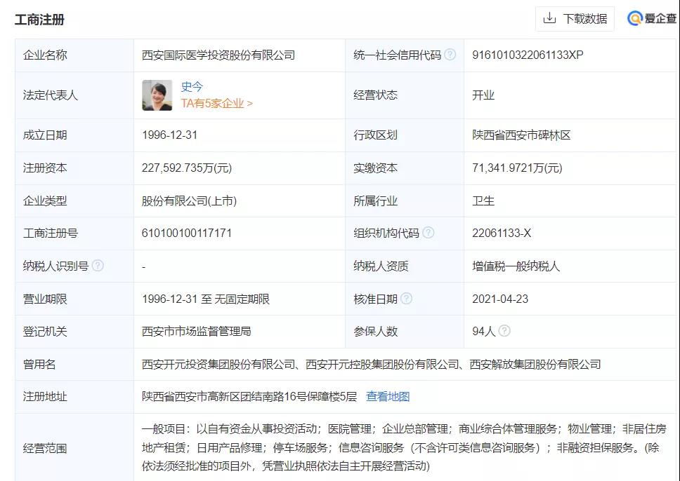Select the 陕西省西安市碑林区 administrative division
The image size is (680, 481).
[x=521, y=135]
